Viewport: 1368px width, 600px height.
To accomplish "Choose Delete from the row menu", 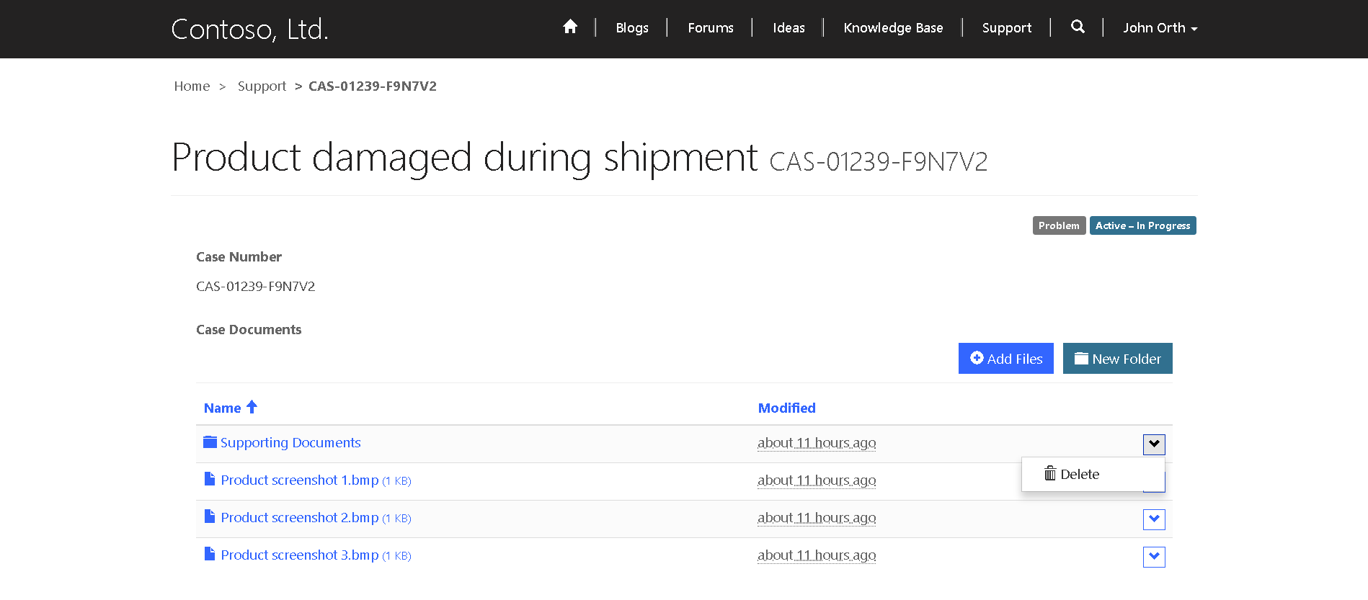I will [x=1093, y=474].
